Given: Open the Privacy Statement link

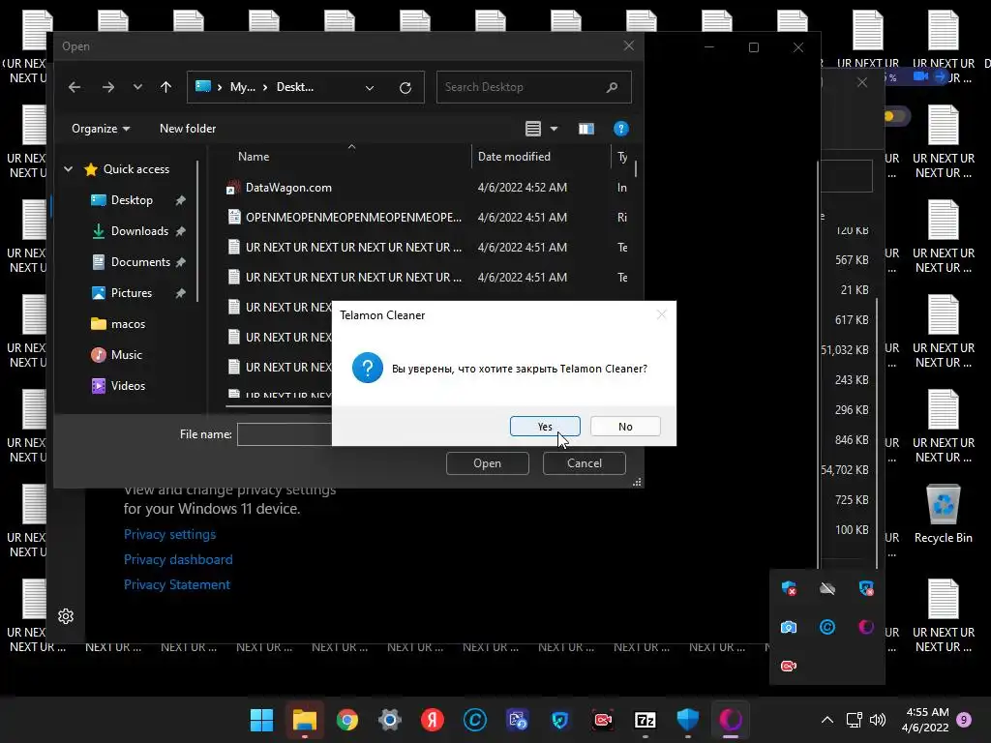Looking at the screenshot, I should pos(177,585).
